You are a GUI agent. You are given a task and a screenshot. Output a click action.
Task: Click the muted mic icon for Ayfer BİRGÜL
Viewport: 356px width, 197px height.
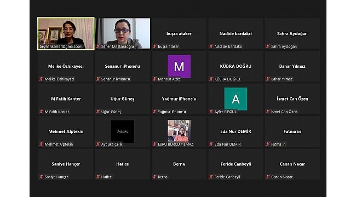[211, 112]
